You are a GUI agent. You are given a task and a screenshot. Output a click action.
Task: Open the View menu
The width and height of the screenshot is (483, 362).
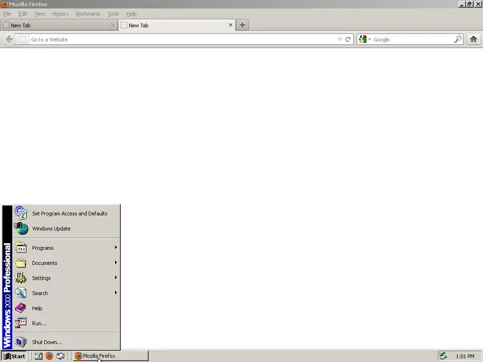40,14
